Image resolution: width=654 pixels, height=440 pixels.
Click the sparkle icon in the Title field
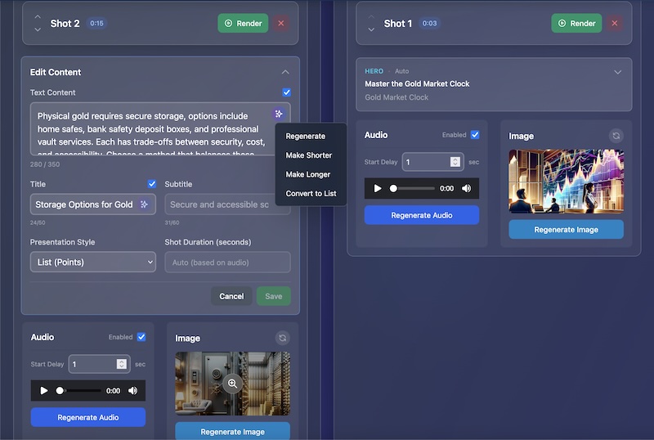click(145, 204)
